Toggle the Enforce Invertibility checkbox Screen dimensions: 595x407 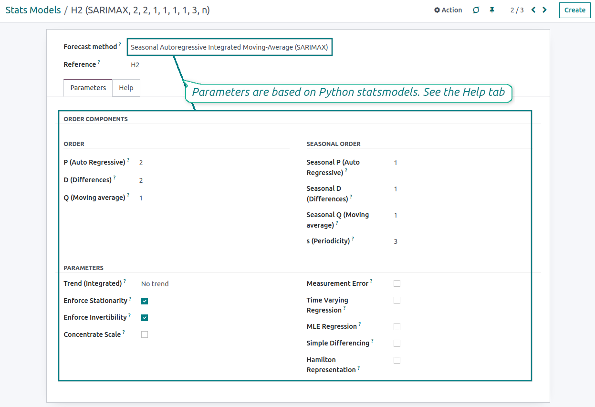145,318
